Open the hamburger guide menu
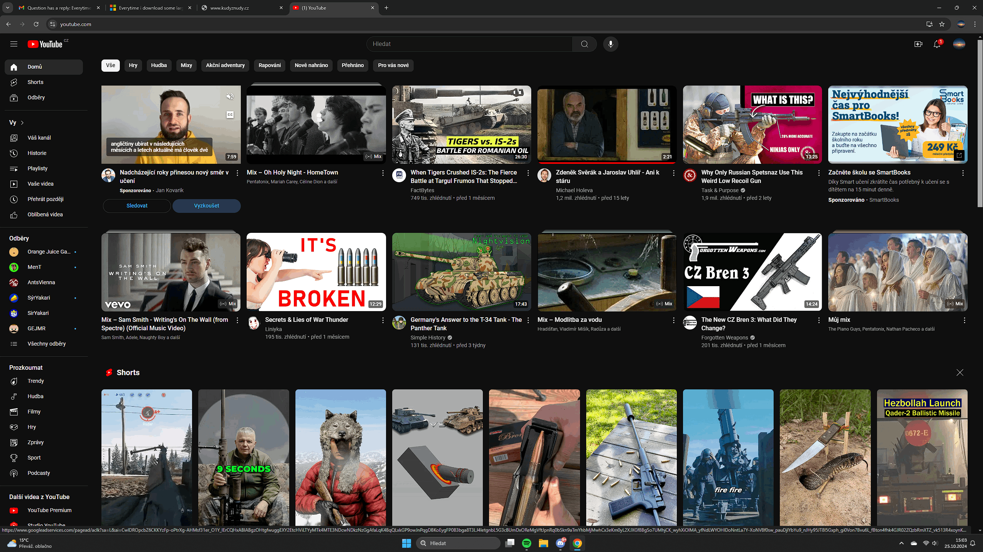The width and height of the screenshot is (983, 552). click(14, 44)
